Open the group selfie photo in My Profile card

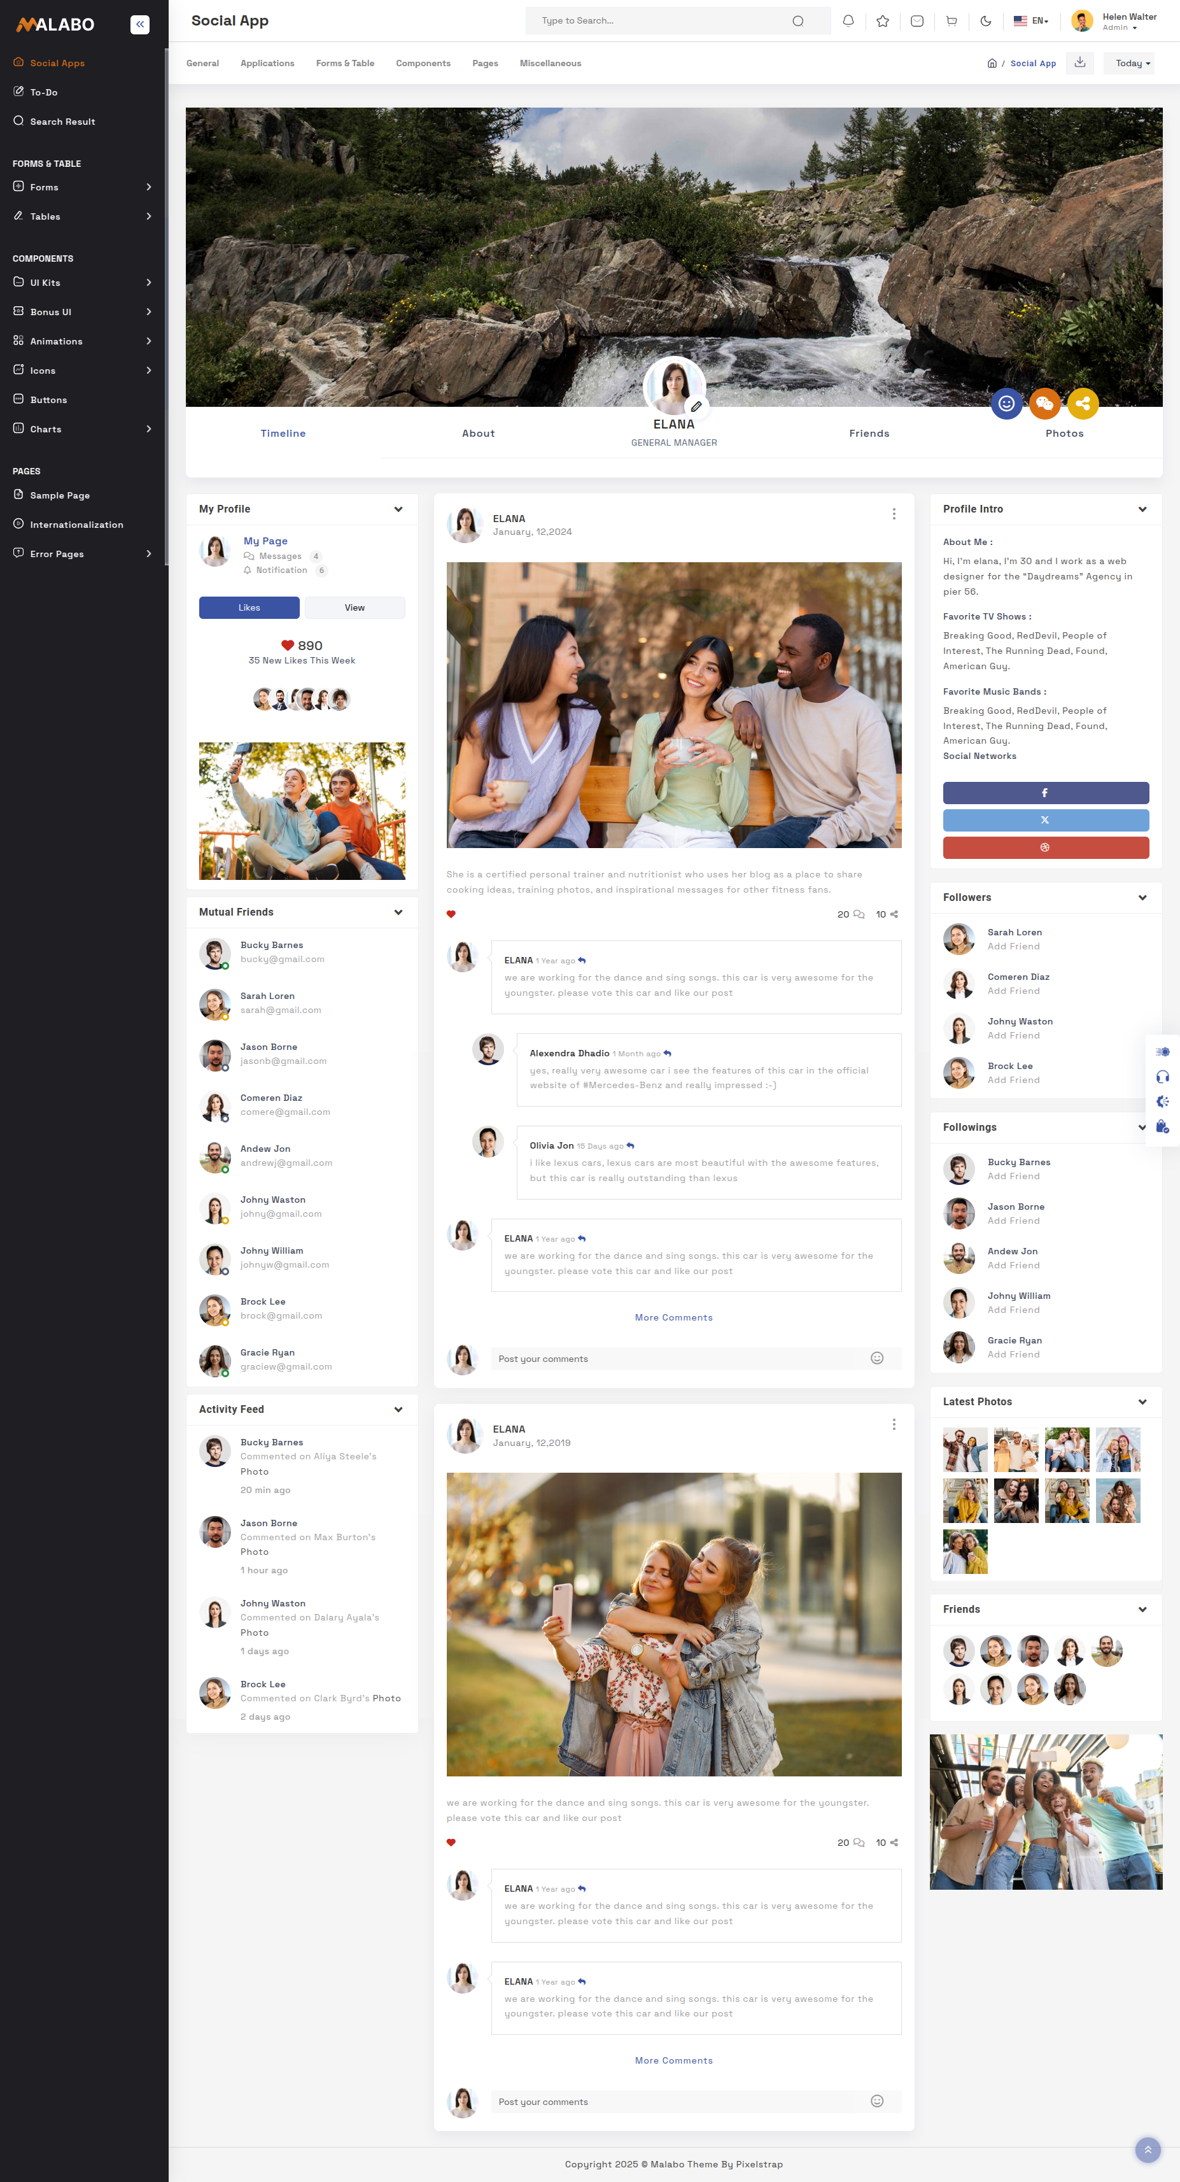[302, 811]
